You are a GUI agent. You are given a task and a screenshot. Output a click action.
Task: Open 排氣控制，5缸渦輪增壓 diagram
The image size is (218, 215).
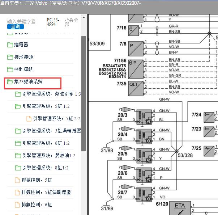tap(46, 192)
